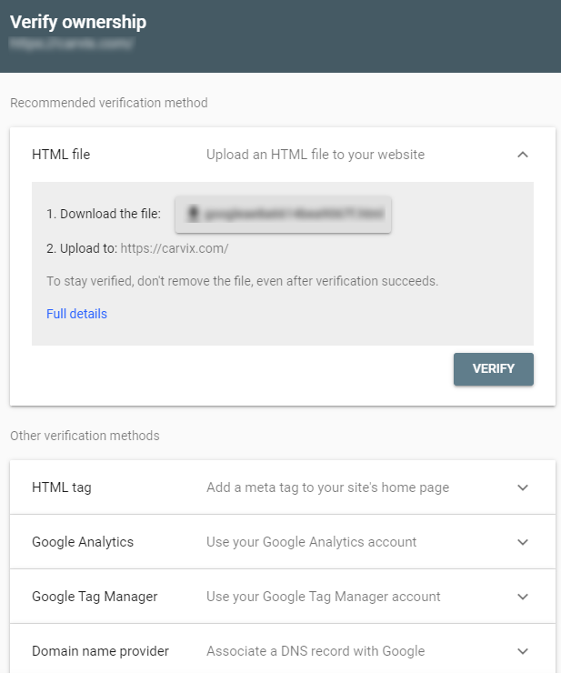Collapse the HTML file section chevron
Screen dimensions: 561x673
tap(522, 155)
